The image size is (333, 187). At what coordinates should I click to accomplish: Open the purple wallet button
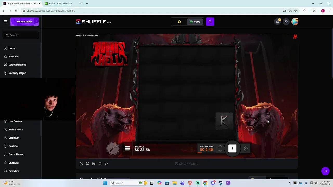(x=210, y=22)
